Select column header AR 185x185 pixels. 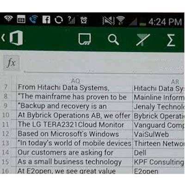pos(175,81)
